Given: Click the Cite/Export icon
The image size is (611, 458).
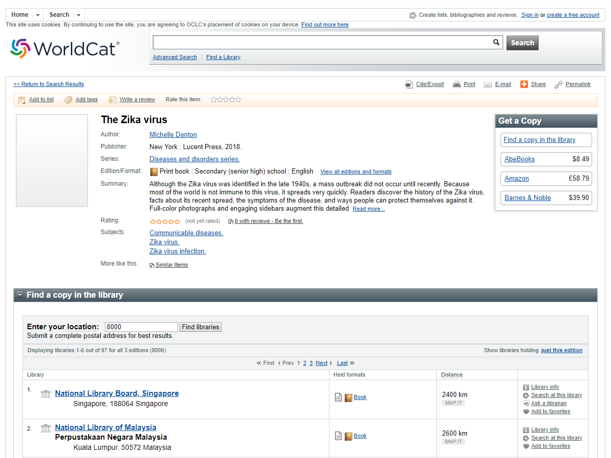Looking at the screenshot, I should pos(409,84).
